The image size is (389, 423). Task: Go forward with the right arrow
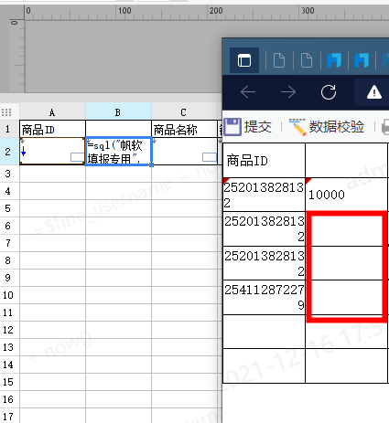[288, 92]
